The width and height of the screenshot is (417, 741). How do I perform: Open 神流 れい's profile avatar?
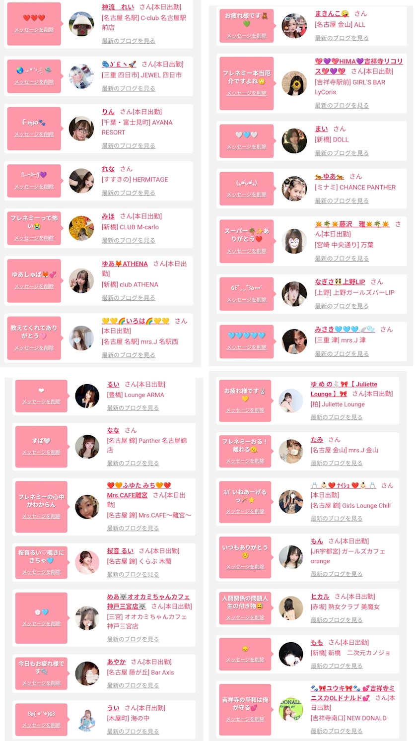pos(81,24)
